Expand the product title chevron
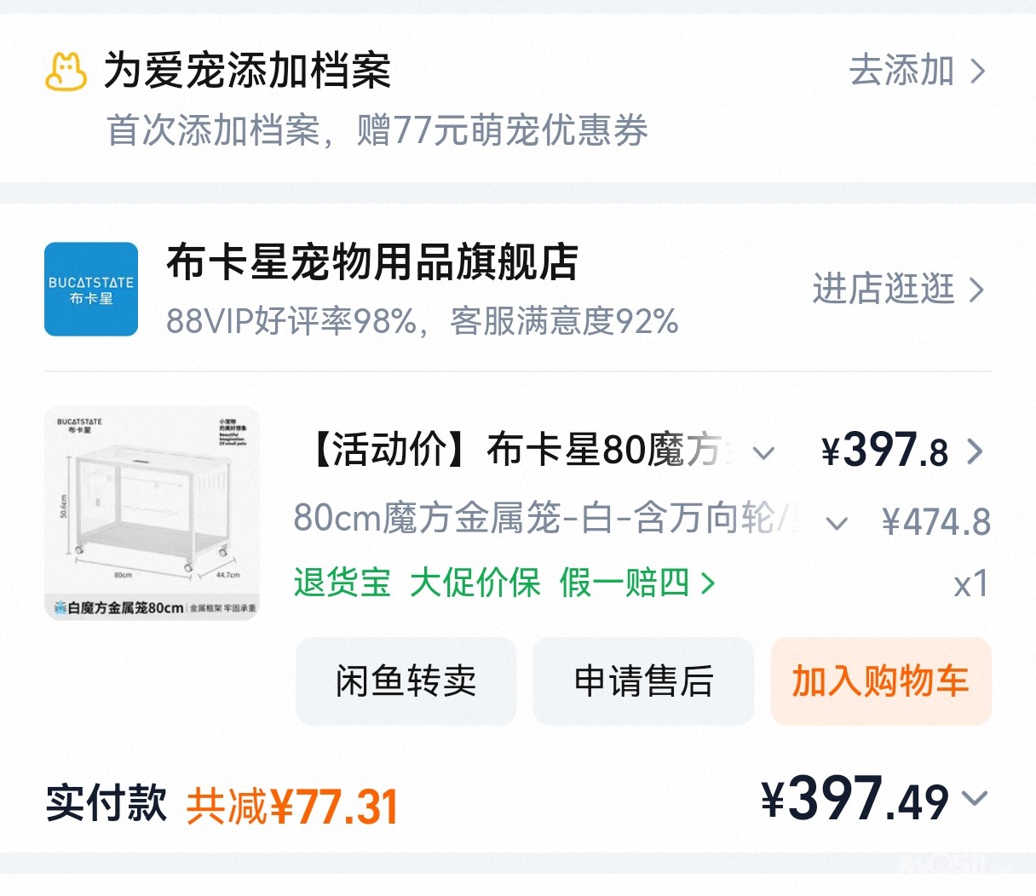Image resolution: width=1036 pixels, height=896 pixels. click(764, 453)
